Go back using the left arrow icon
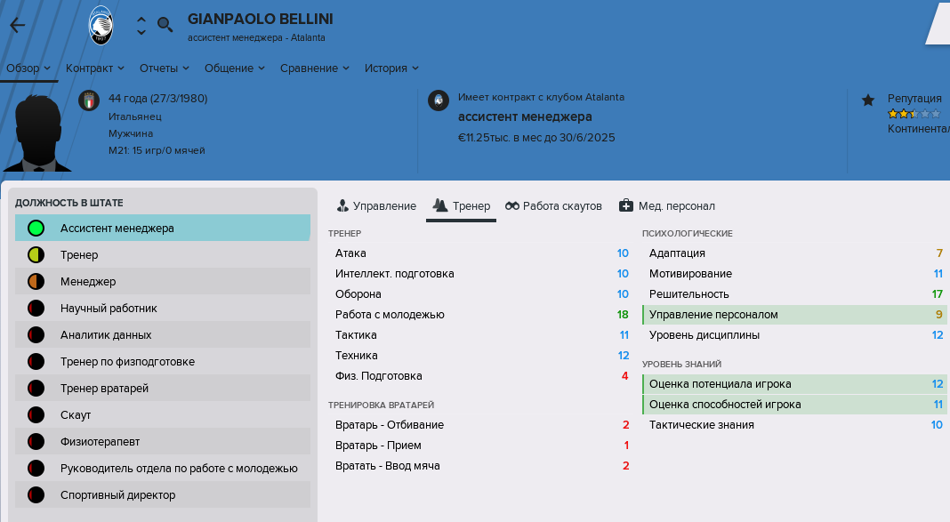Viewport: 950px width, 522px height. (18, 25)
